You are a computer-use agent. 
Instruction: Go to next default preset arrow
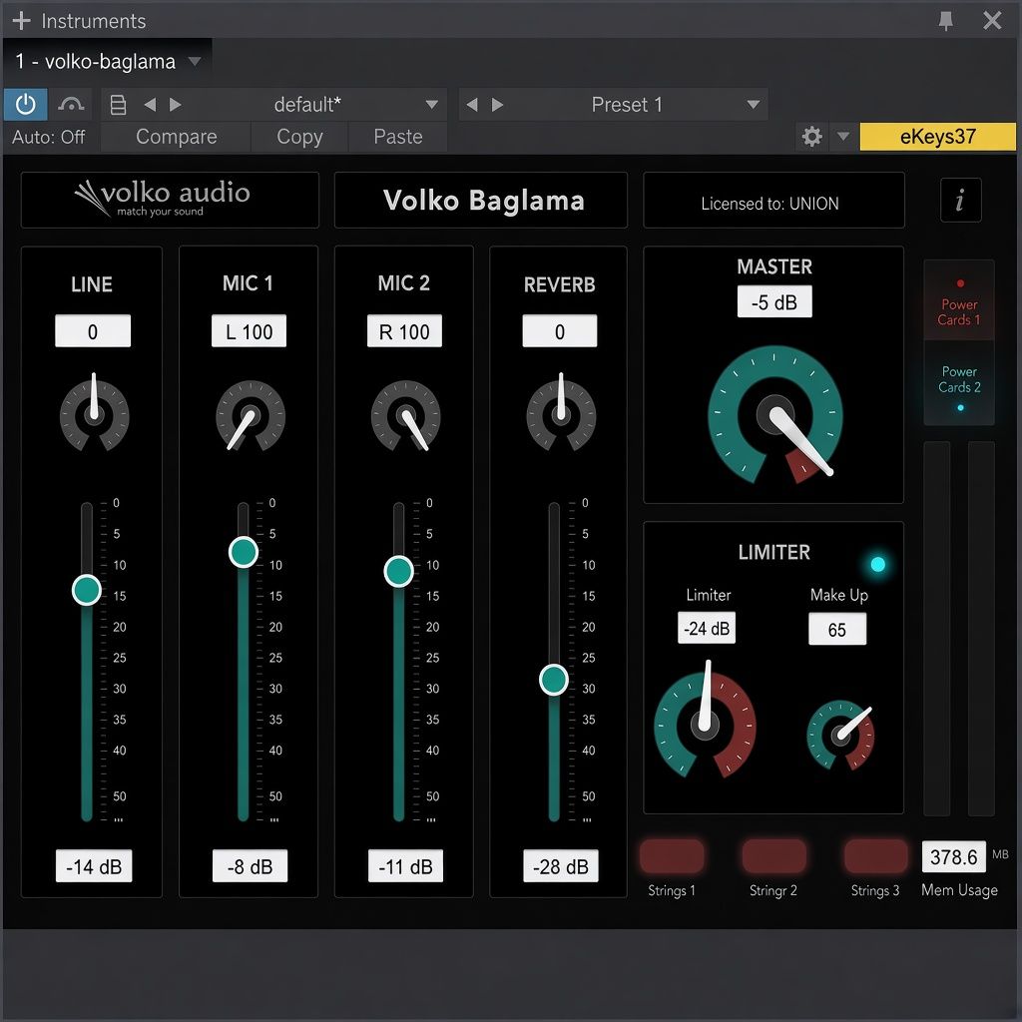176,104
